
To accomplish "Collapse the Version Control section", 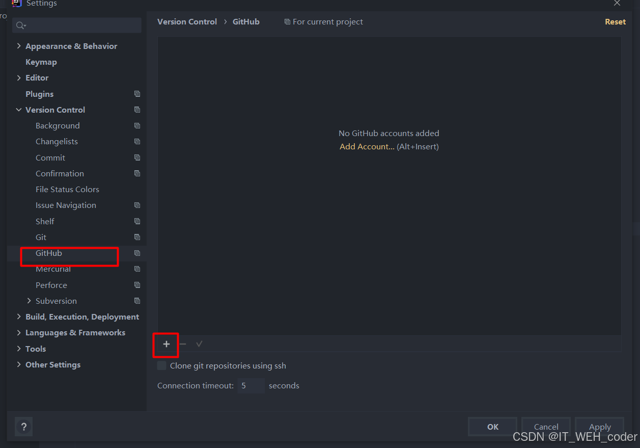I will coord(19,110).
